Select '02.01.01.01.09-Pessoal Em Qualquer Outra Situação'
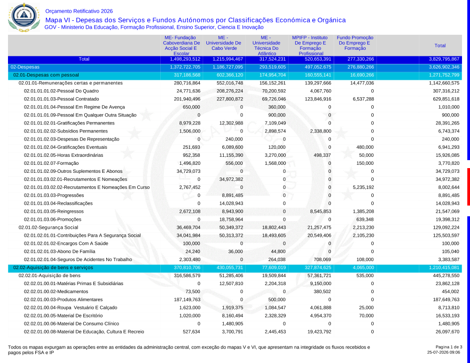The image size is (470, 363). (x=80, y=115)
